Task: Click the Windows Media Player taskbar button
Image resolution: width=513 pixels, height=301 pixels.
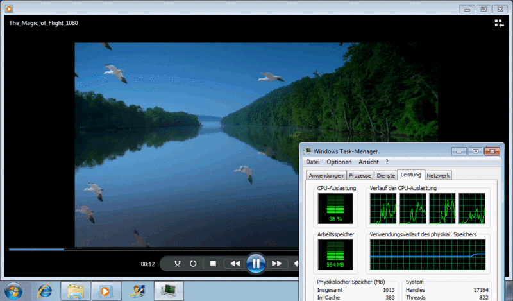Action: click(106, 291)
